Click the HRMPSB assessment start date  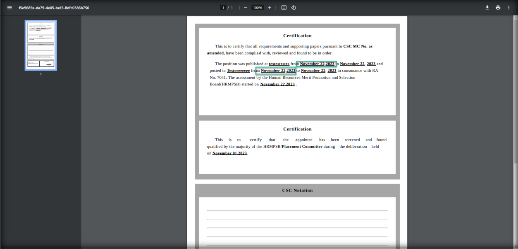pos(277,84)
